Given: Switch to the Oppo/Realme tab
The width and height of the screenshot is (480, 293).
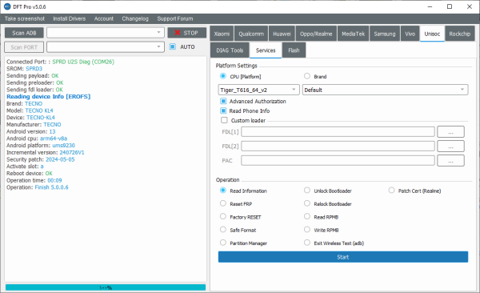Looking at the screenshot, I should click(x=316, y=34).
